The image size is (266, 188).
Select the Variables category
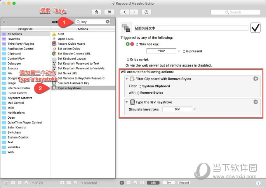[x=25, y=147]
